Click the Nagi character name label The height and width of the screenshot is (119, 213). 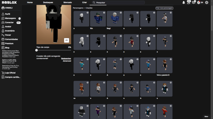(109, 28)
